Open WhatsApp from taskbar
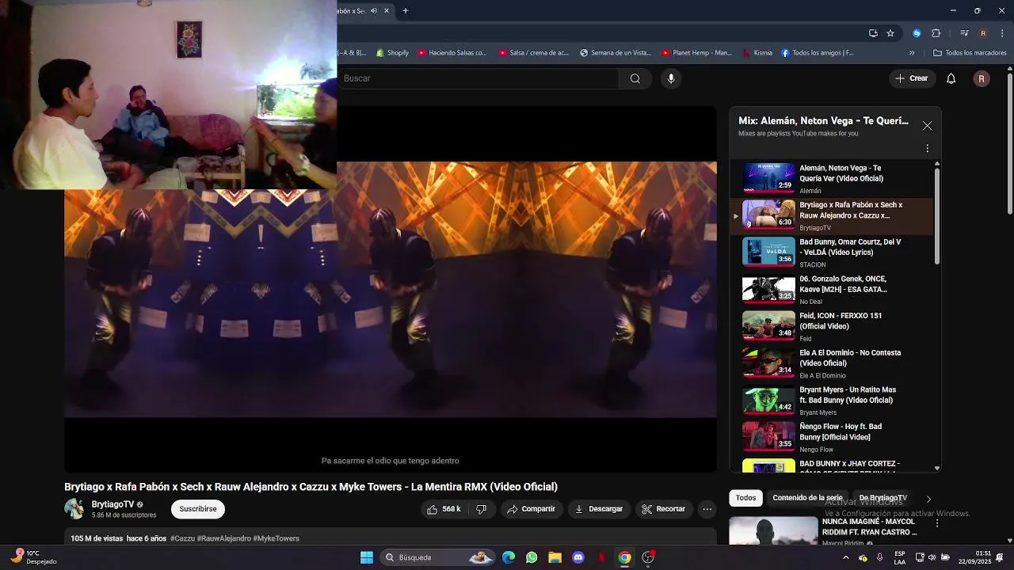 [532, 557]
